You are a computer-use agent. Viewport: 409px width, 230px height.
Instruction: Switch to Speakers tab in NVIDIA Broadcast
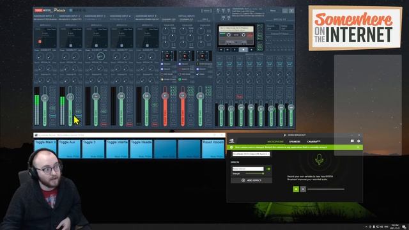[x=295, y=142]
